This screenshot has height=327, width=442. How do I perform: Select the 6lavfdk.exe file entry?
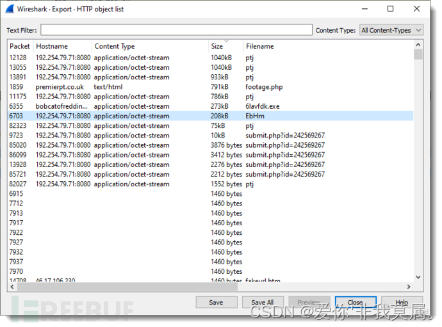pyautogui.click(x=210, y=106)
